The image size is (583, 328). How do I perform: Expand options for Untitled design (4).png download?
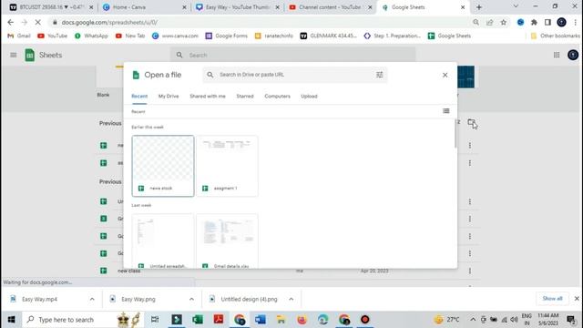coord(291,299)
